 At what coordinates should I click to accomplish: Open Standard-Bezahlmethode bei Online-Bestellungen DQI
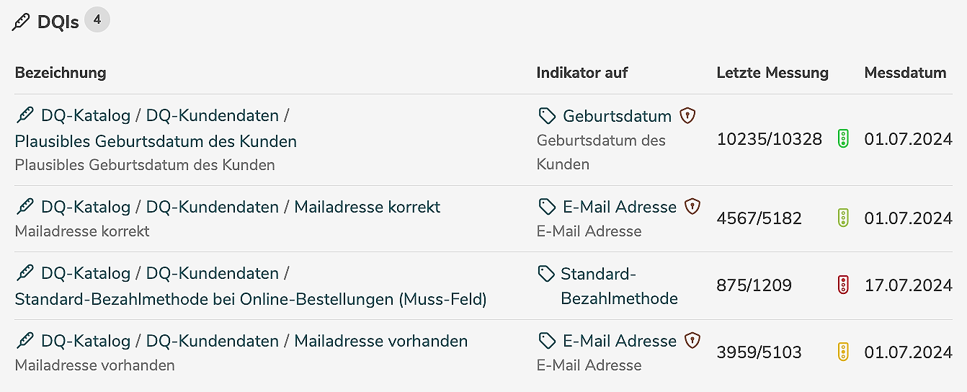[x=250, y=298]
